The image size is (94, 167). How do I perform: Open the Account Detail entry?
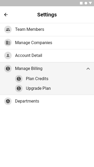pos(47,56)
